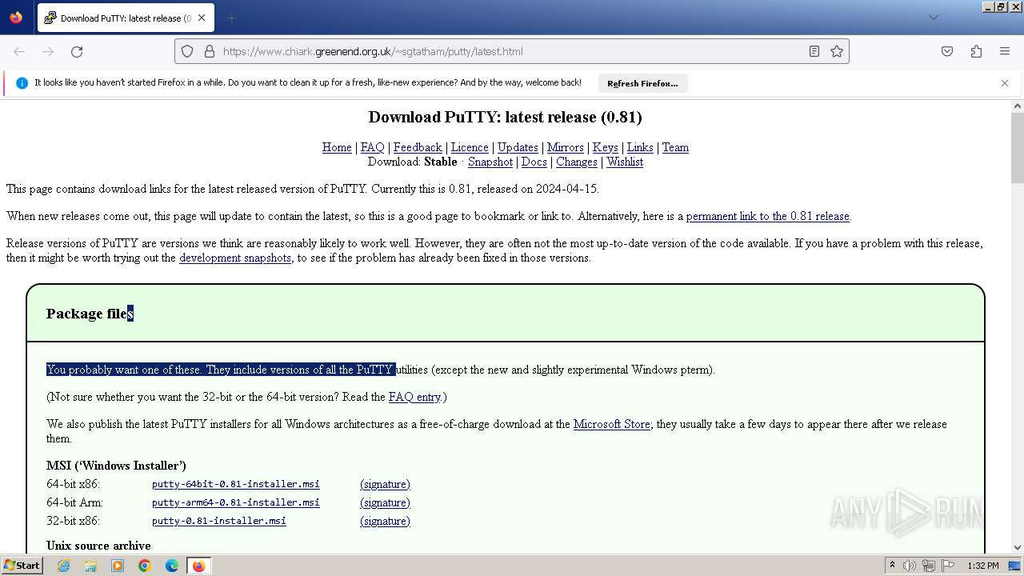Viewport: 1024px width, 576px height.
Task: Open signature for 64-bit Arm installer
Action: [x=385, y=502]
